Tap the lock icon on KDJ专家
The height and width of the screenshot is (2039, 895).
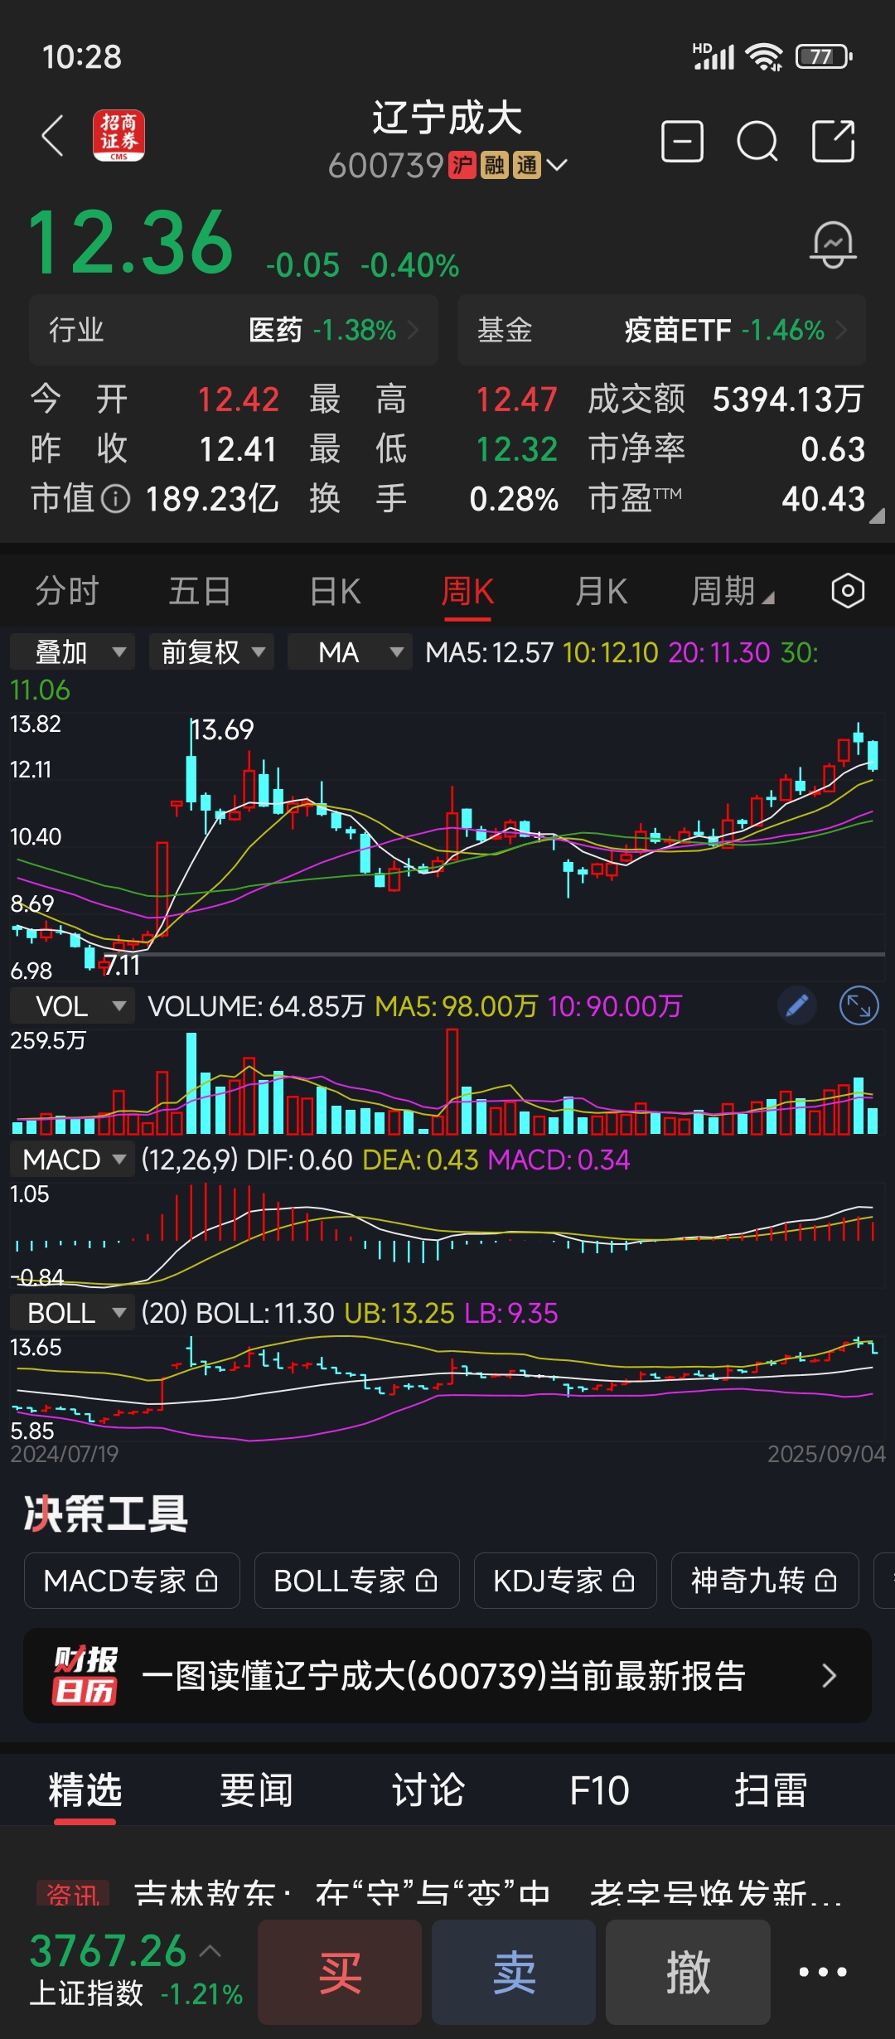point(623,1581)
